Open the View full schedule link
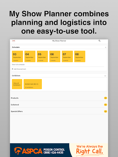 point(18,65)
